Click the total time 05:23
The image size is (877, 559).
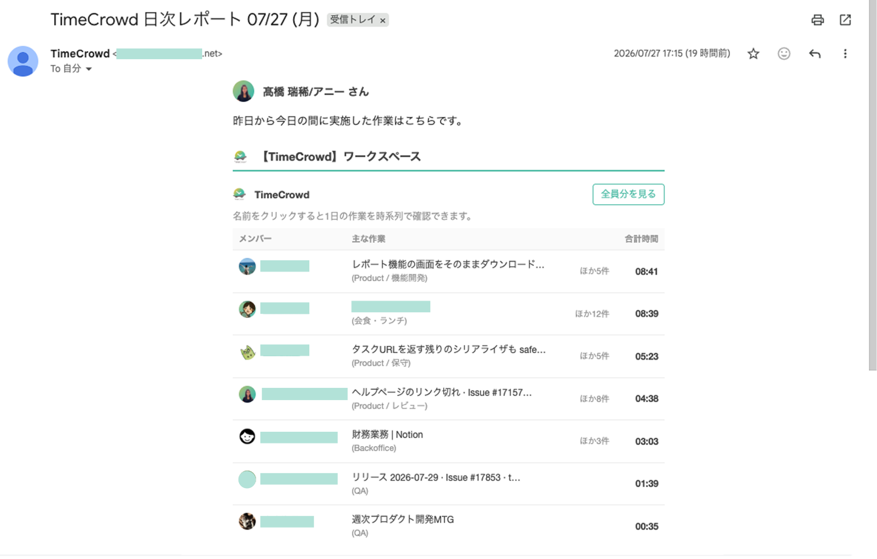point(647,356)
